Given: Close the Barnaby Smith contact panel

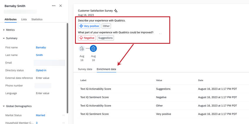Looking at the screenshot, I should point(61,6).
